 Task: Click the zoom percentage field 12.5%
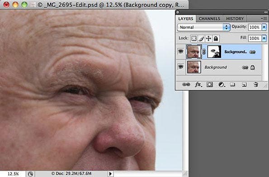tap(13, 174)
